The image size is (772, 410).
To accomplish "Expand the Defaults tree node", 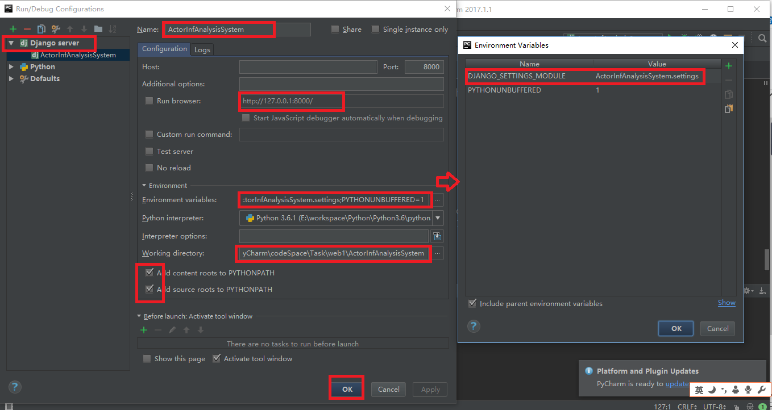I will 11,78.
